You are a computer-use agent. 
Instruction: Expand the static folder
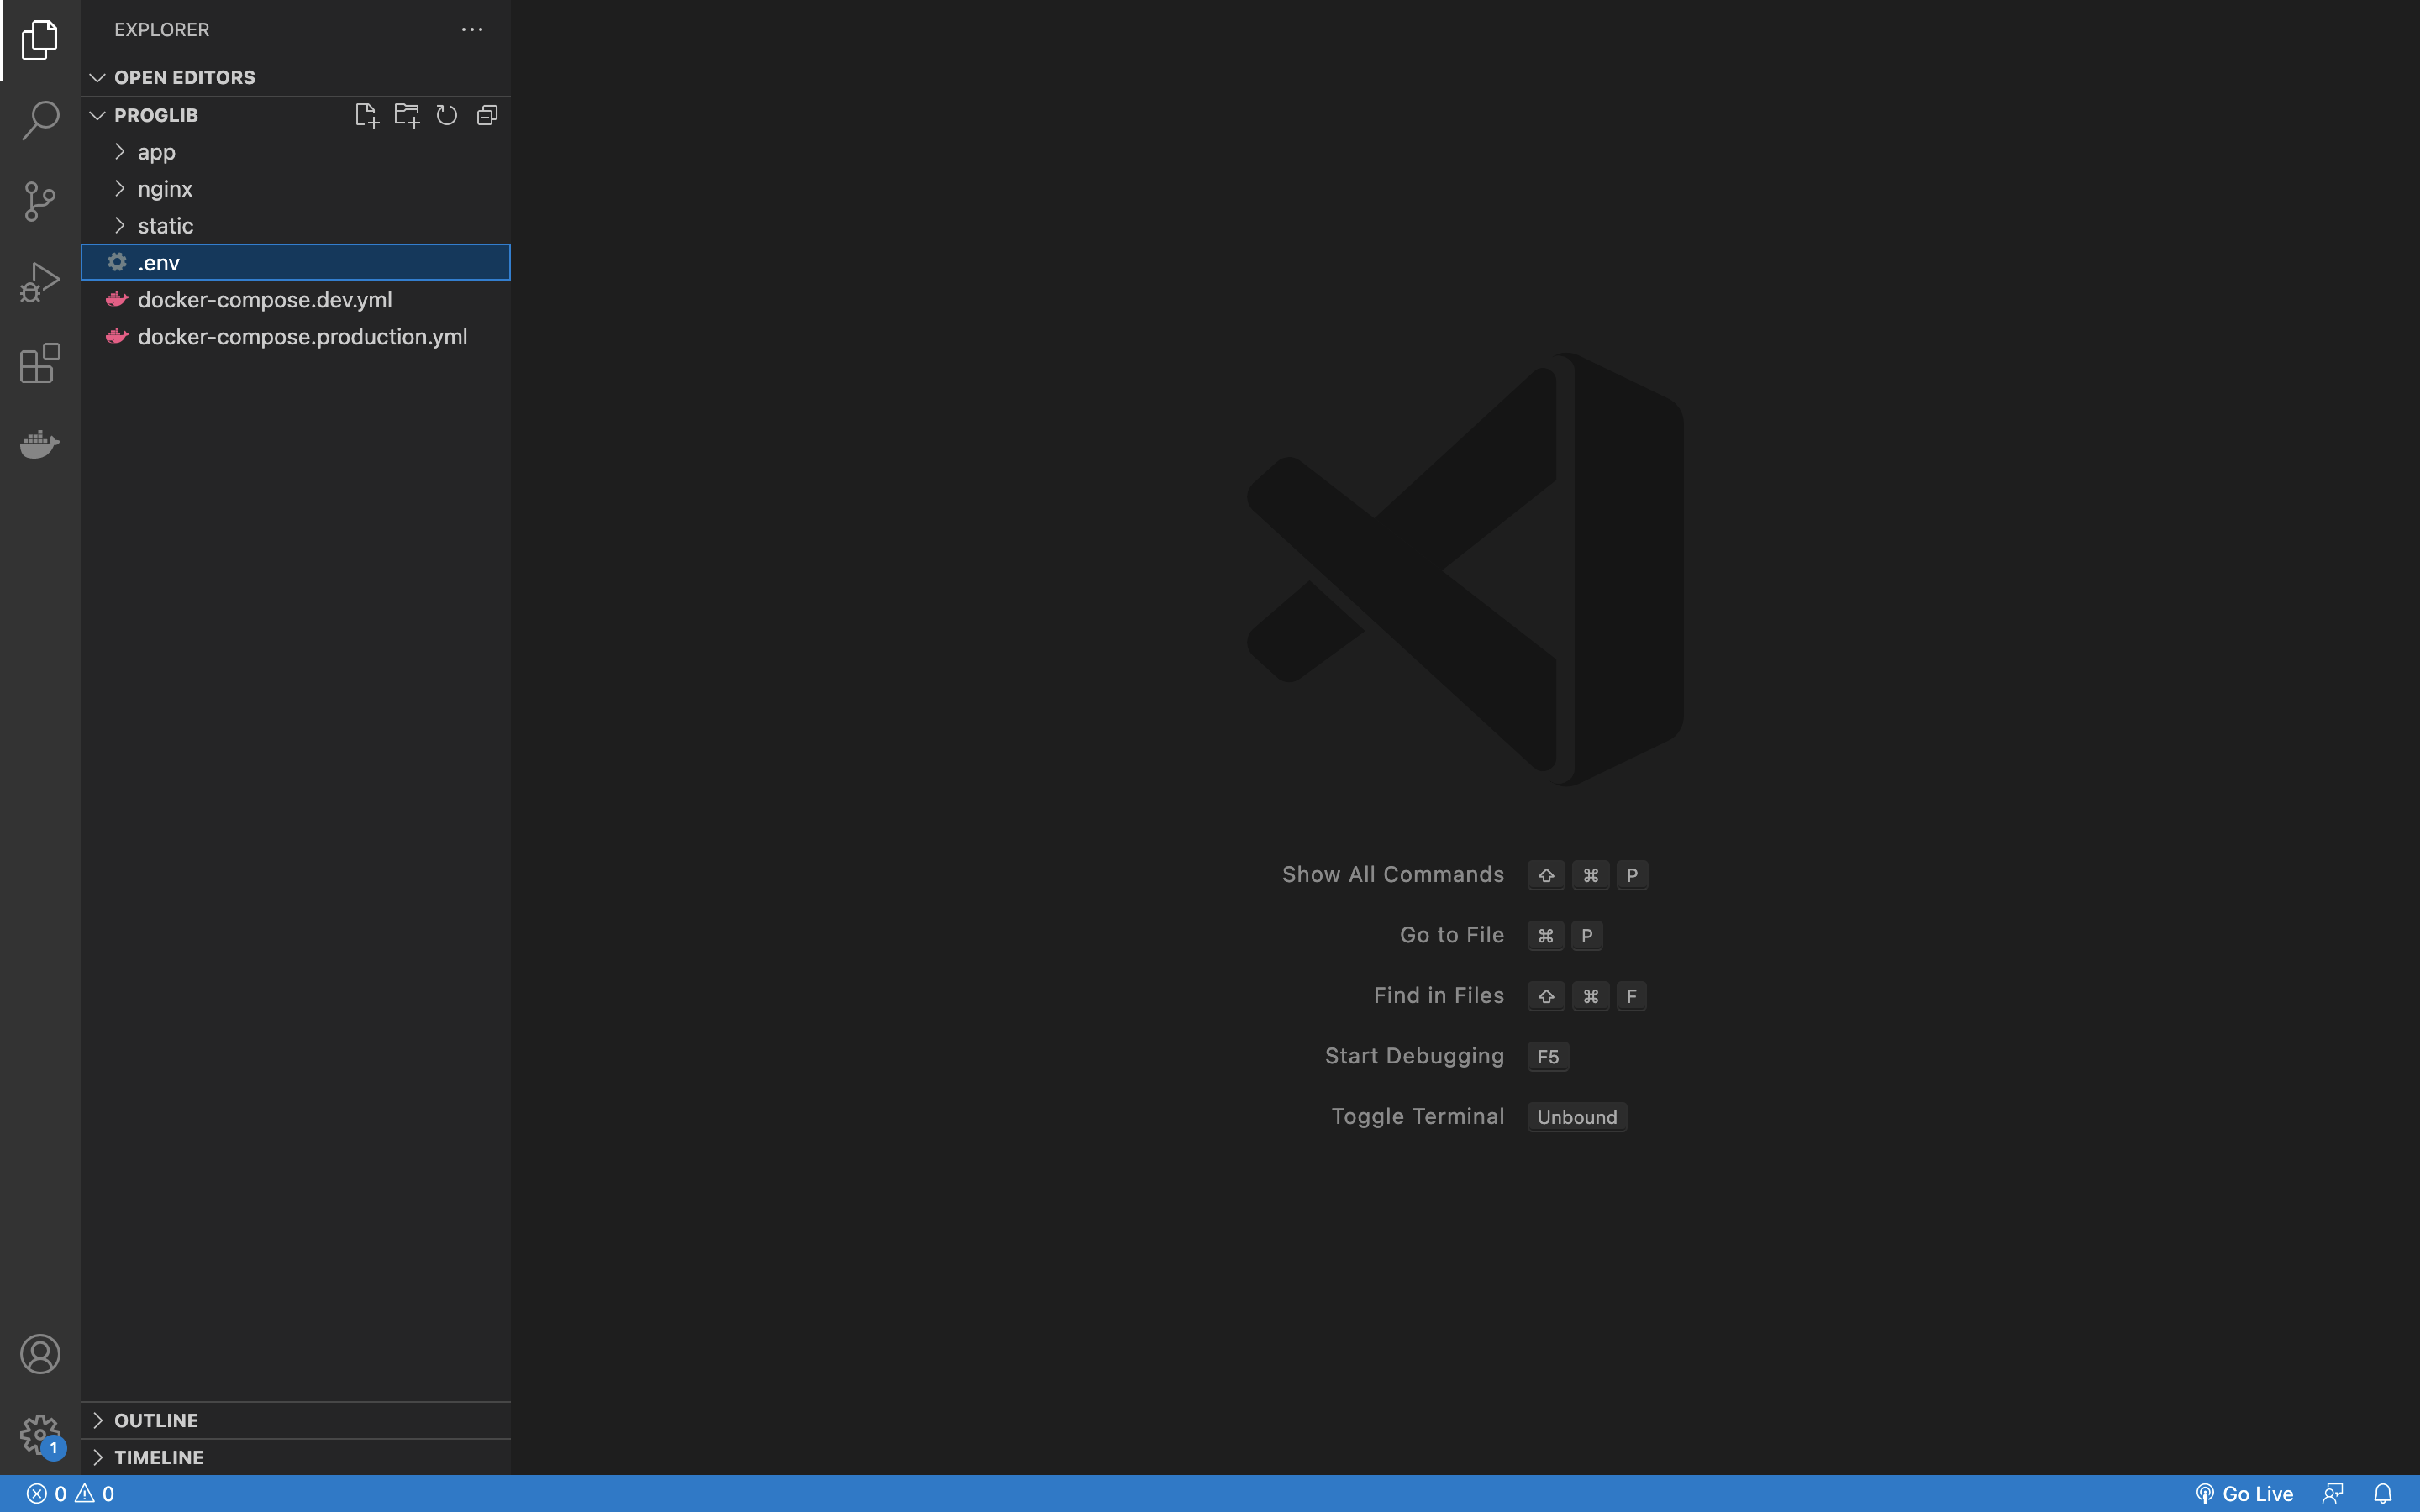(295, 226)
